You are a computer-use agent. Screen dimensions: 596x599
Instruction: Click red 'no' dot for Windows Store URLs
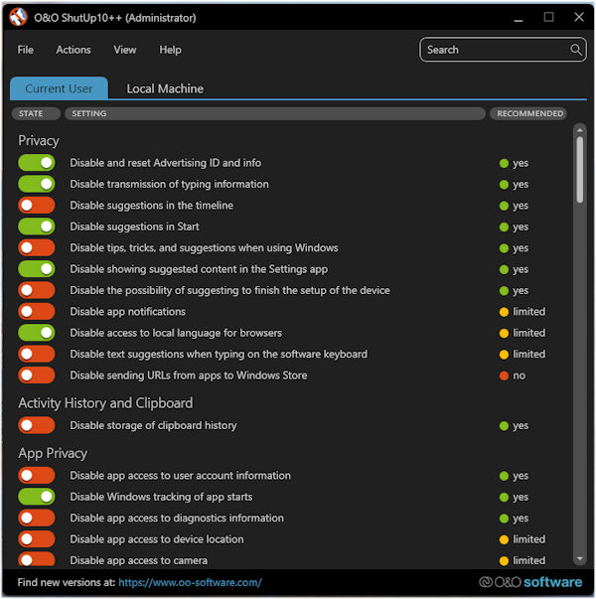click(504, 375)
